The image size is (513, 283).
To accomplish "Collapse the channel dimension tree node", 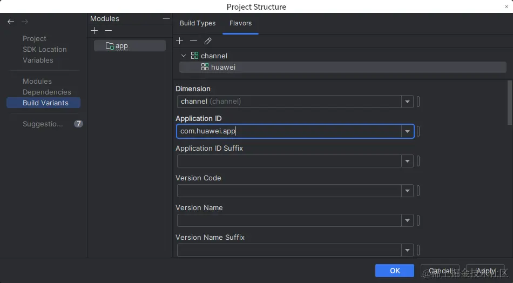I will [x=184, y=56].
